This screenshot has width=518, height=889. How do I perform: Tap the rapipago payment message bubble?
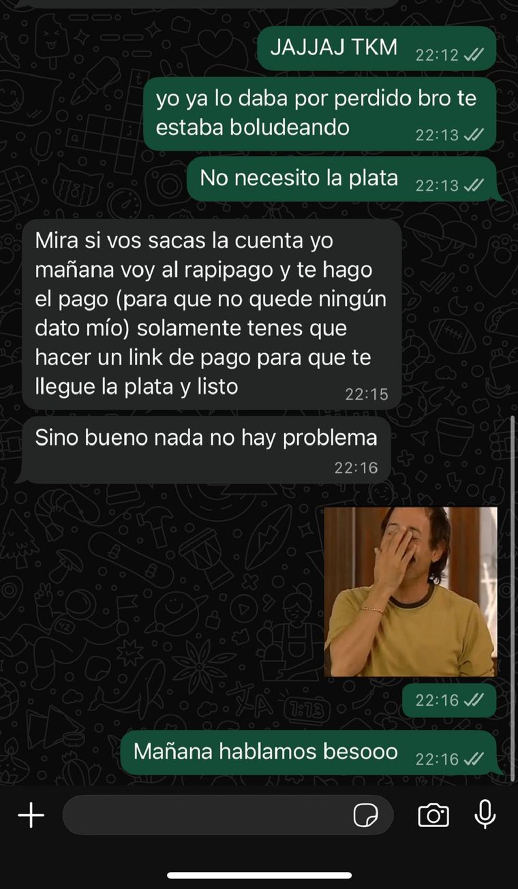(x=211, y=314)
